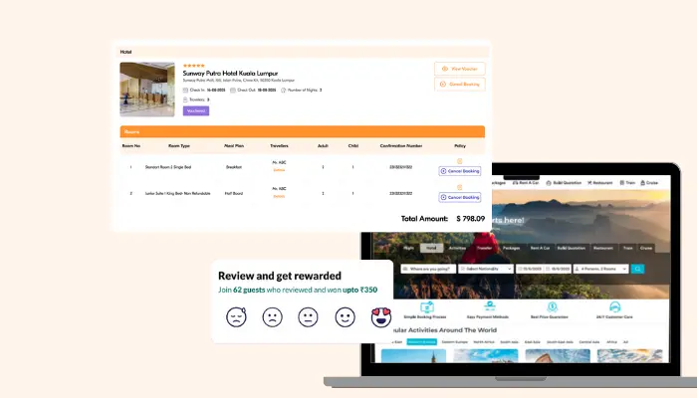Click the blue search icon button
The height and width of the screenshot is (398, 697).
[638, 269]
